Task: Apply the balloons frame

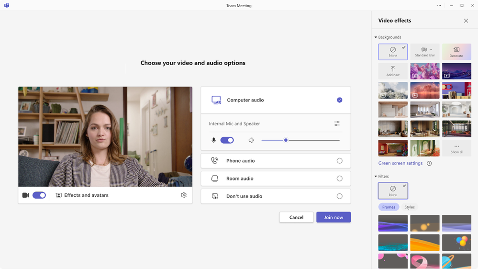Action: tap(456, 243)
